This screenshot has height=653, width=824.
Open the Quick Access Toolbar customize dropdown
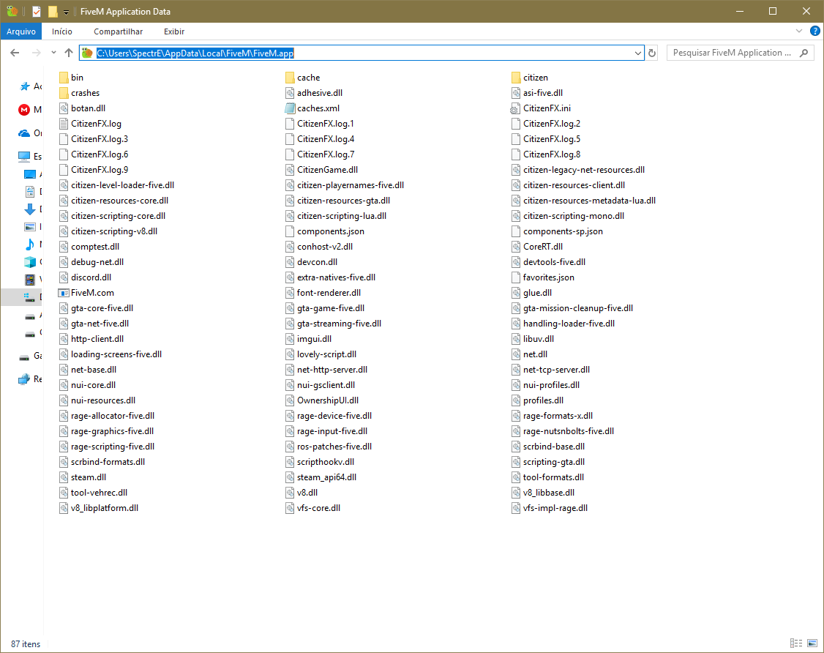tap(66, 12)
